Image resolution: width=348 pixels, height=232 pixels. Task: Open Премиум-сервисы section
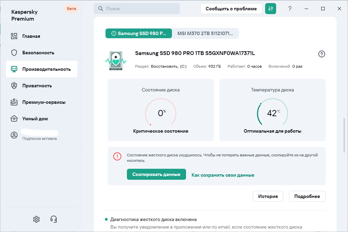(x=43, y=102)
